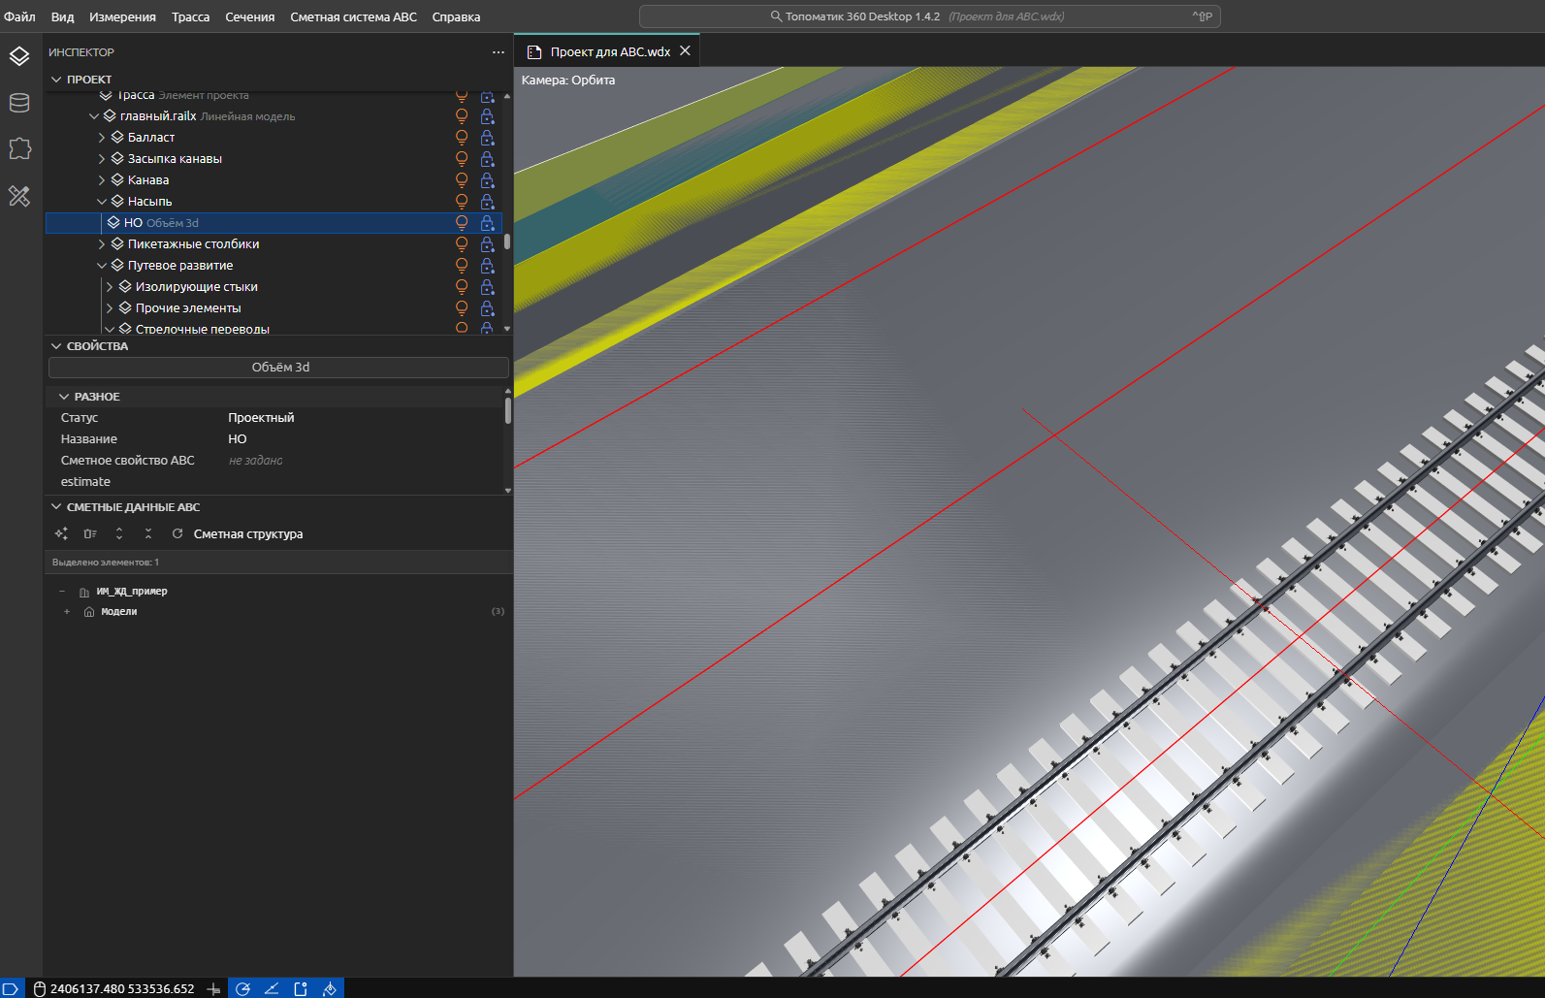Open the Сечения menu
The image size is (1545, 998).
tap(250, 16)
